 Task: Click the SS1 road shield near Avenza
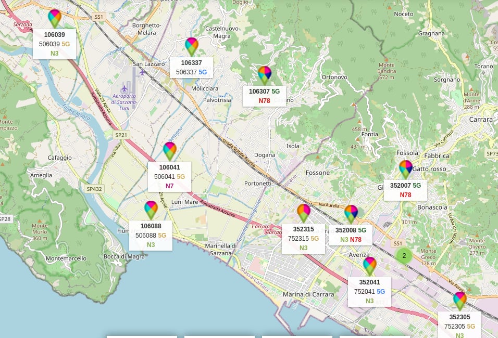coord(397,243)
